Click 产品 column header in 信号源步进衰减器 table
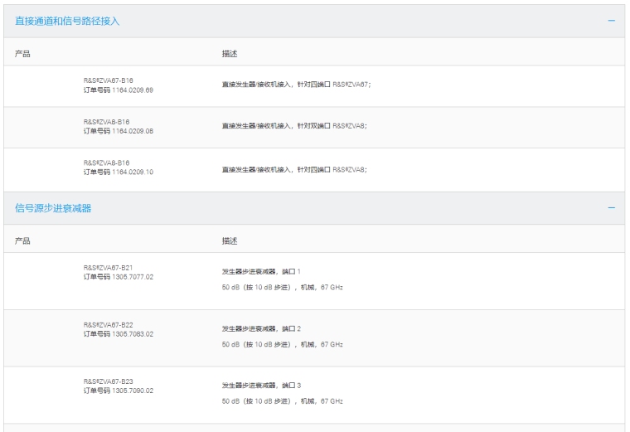630x432 pixels. click(x=22, y=240)
